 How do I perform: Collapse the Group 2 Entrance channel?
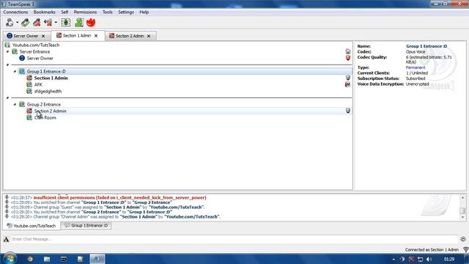(x=15, y=104)
